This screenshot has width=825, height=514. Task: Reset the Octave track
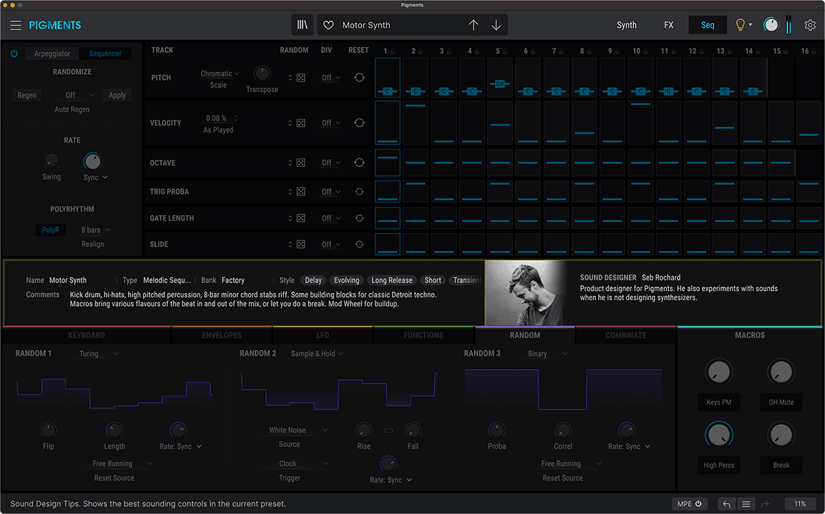coord(359,163)
